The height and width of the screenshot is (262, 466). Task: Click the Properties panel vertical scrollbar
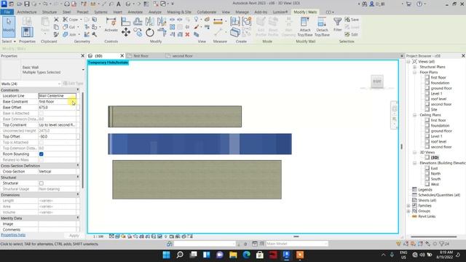pos(82,140)
